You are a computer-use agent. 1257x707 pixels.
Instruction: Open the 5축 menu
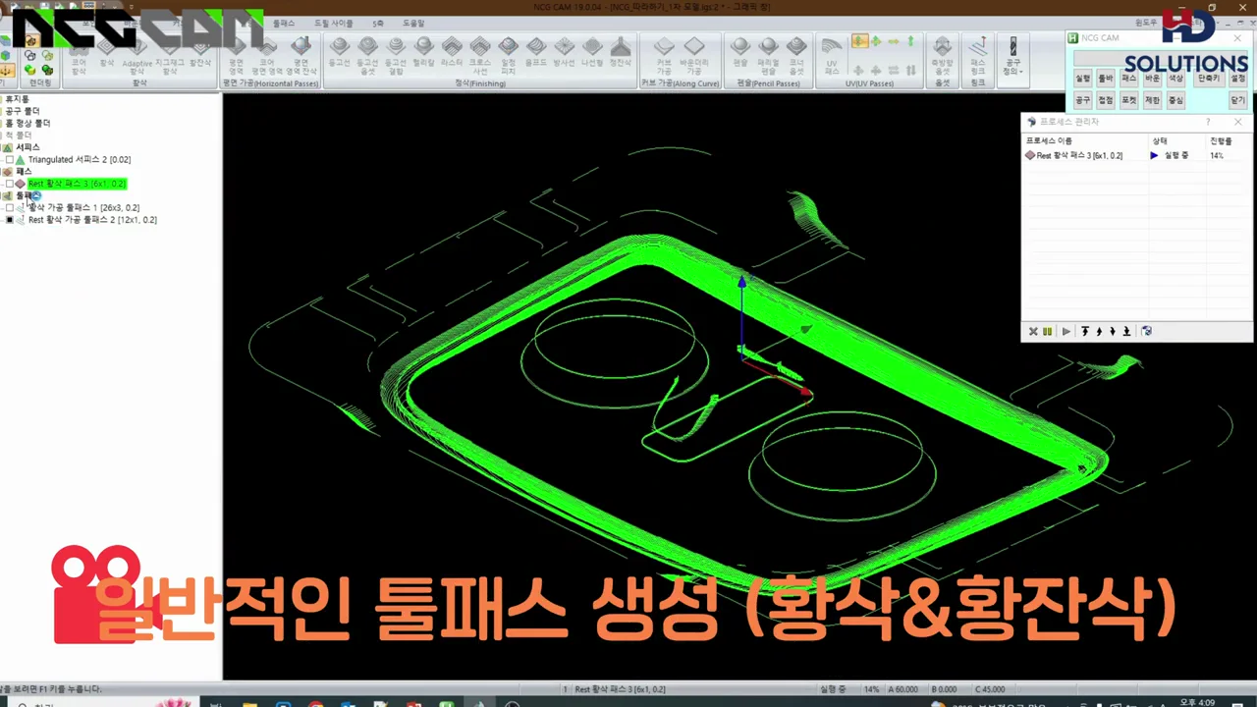tap(378, 23)
